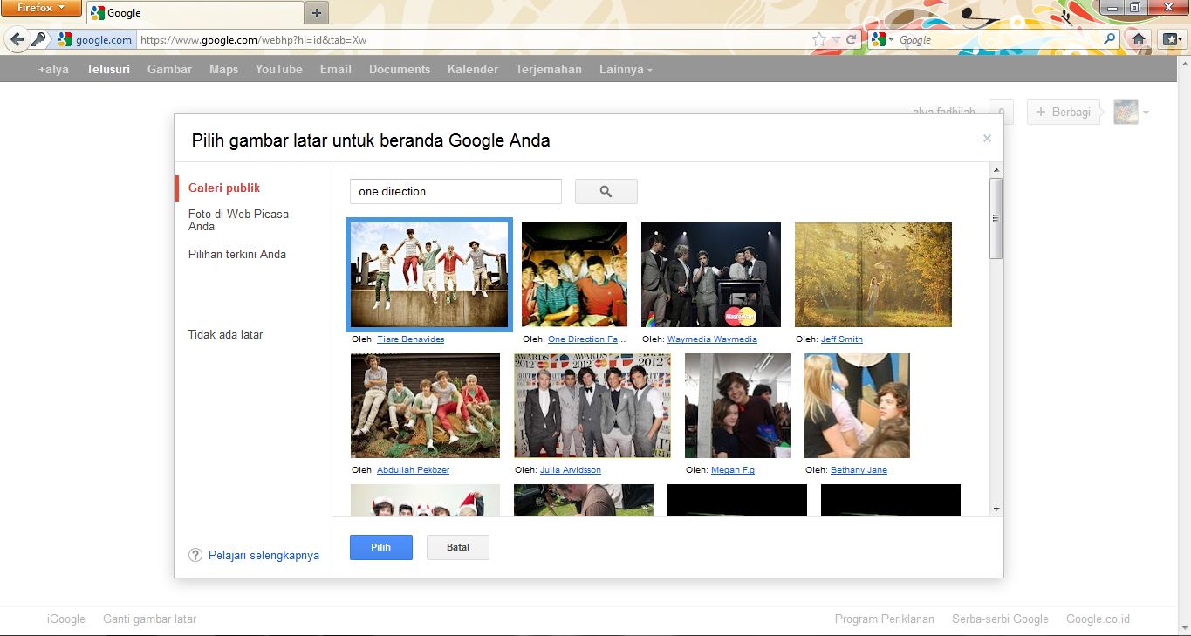
Task: Click the gallery scrollbar thumb
Action: click(996, 218)
